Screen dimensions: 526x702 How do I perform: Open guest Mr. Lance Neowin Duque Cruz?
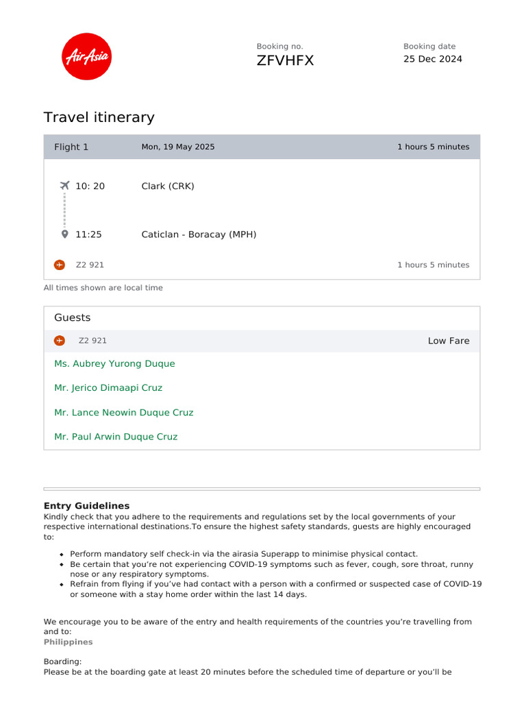[x=123, y=413]
